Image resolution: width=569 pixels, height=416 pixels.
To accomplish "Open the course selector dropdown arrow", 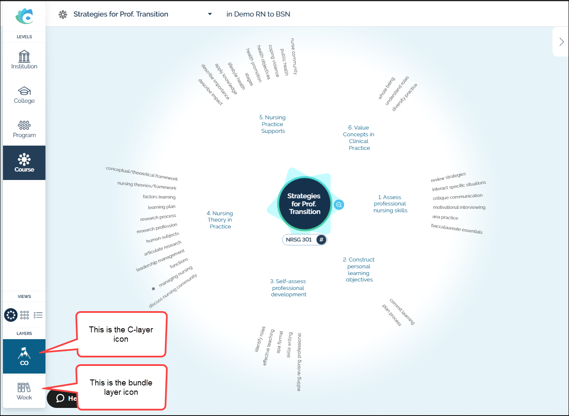I will (x=210, y=14).
